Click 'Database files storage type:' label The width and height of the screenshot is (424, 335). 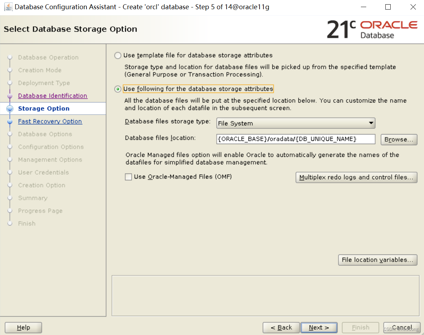[168, 121]
